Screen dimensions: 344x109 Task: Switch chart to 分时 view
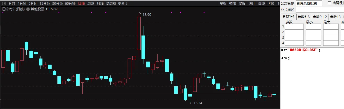tap(12, 4)
